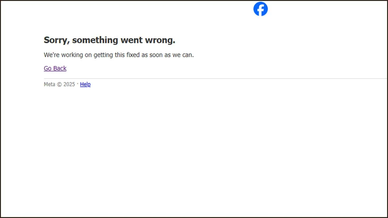Click the copyright symbol in the footer
Image resolution: width=388 pixels, height=218 pixels.
point(59,84)
